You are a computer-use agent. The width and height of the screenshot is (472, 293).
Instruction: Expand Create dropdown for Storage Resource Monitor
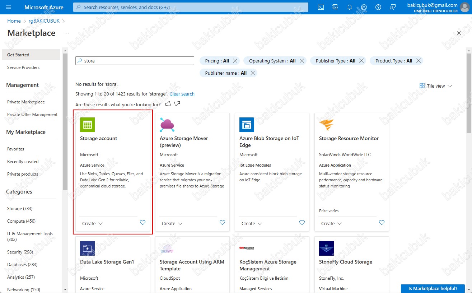point(331,223)
